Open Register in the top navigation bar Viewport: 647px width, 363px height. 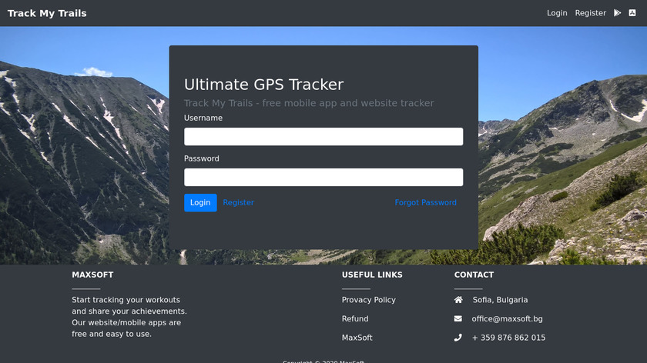[591, 13]
